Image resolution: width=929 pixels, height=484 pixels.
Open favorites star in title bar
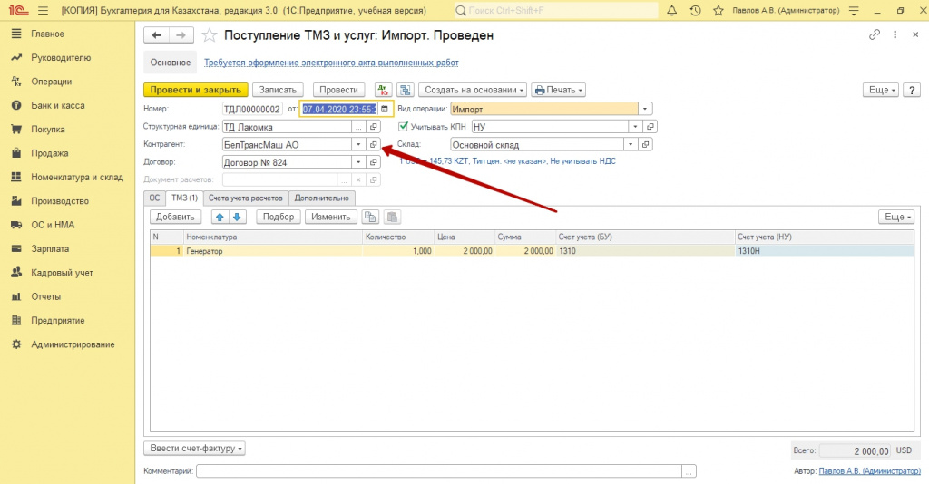(719, 11)
